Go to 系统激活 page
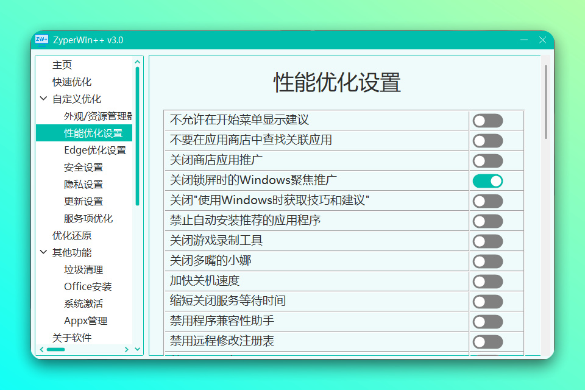 [83, 304]
